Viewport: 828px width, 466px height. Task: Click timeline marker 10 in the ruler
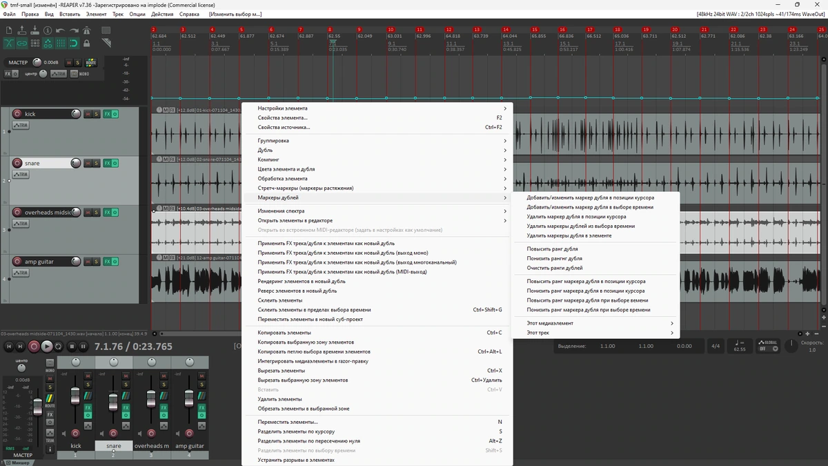tap(391, 30)
